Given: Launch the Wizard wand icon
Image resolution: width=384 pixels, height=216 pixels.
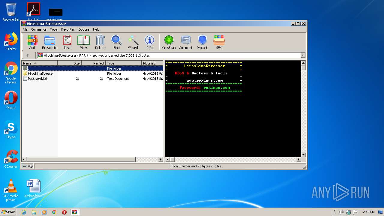Looking at the screenshot, I should 133,42.
